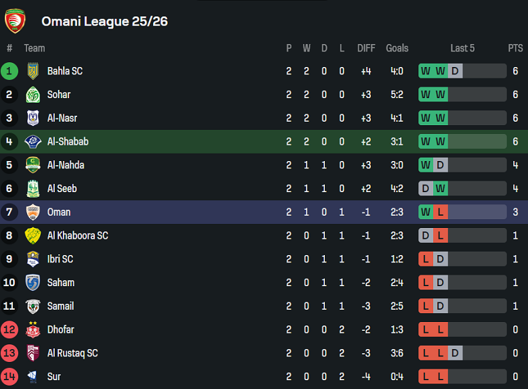This screenshot has width=528, height=389.
Task: Select the Oman team name
Action: 59,212
